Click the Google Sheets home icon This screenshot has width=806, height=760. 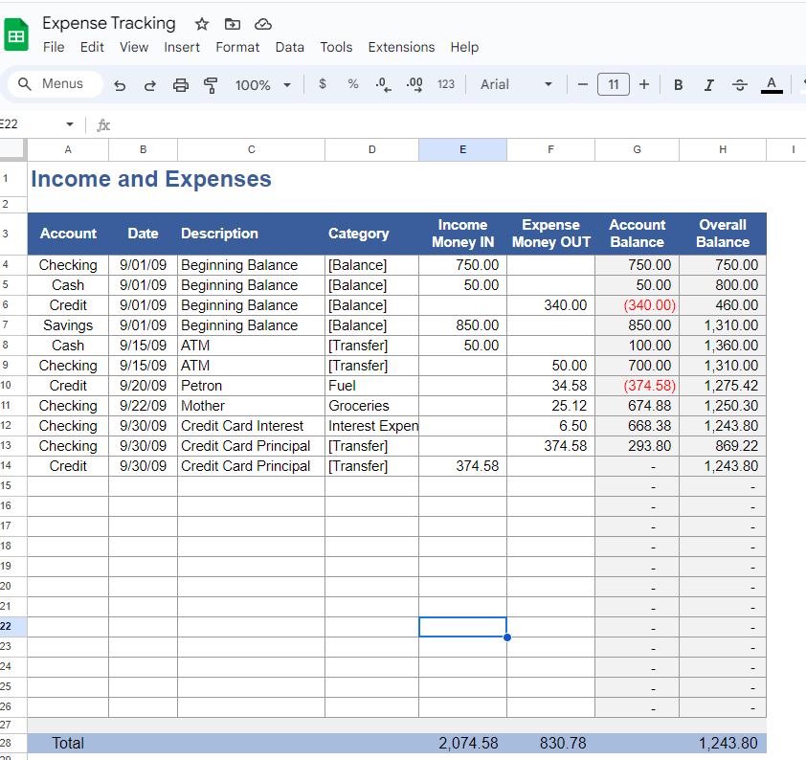16,35
